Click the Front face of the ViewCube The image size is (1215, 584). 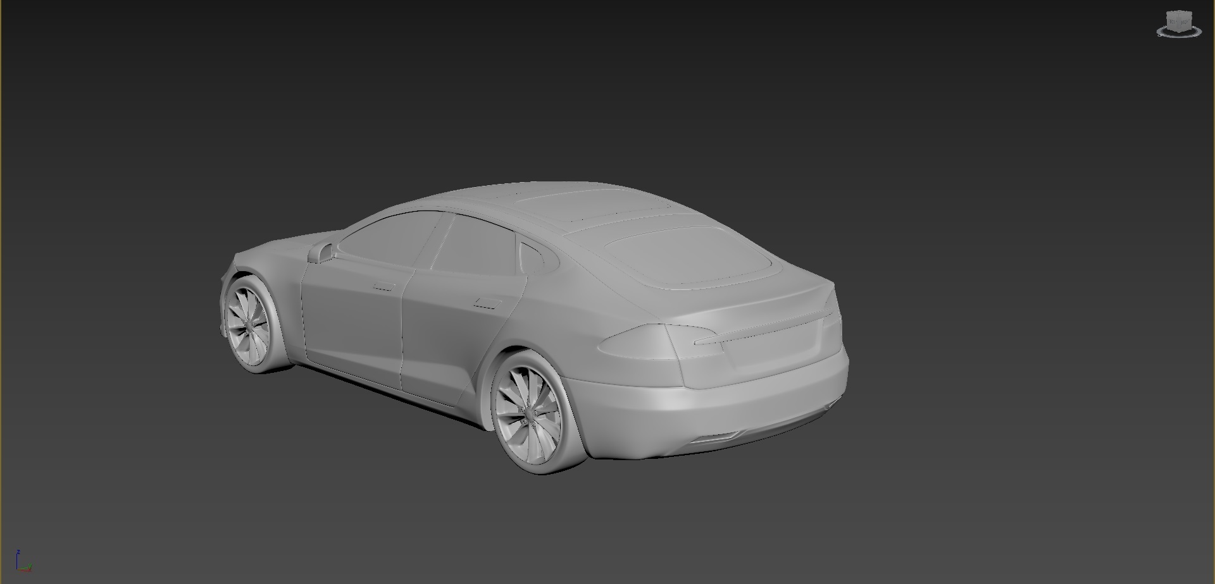(x=1171, y=21)
